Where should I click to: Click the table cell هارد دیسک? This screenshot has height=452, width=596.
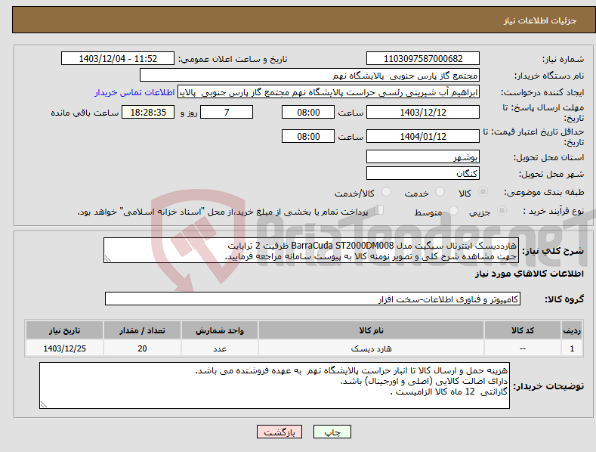pos(372,348)
